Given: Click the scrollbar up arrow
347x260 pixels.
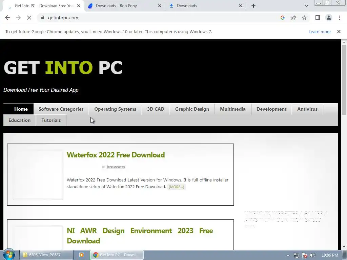Looking at the screenshot, I should pyautogui.click(x=344, y=42).
